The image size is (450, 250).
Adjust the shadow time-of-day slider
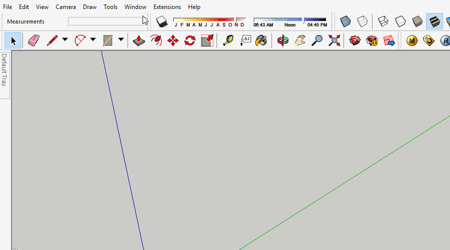click(x=289, y=19)
